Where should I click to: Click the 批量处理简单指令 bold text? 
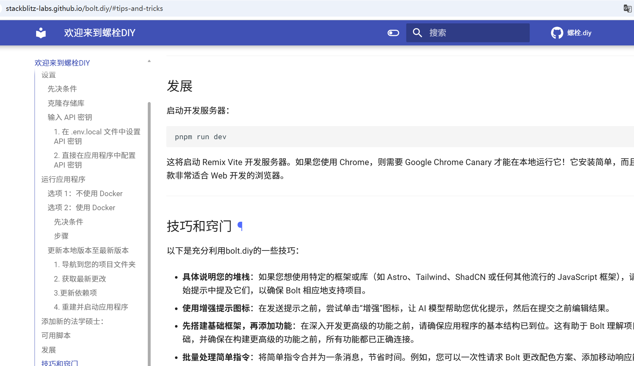click(216, 357)
